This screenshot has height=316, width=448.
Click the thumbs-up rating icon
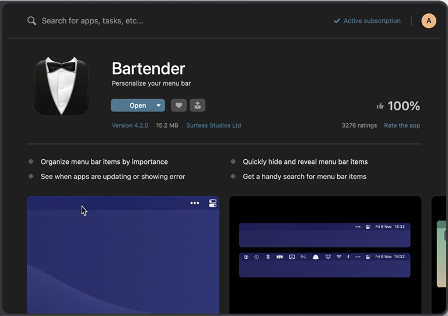pyautogui.click(x=380, y=106)
